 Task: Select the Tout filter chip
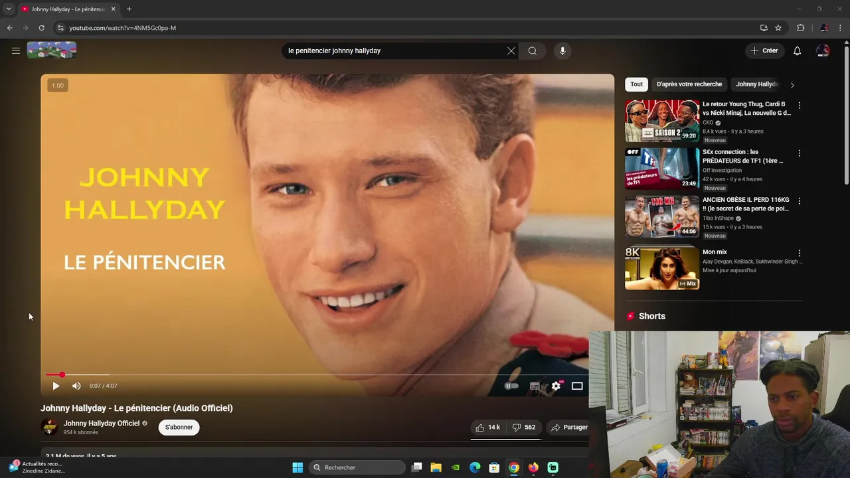coord(636,84)
